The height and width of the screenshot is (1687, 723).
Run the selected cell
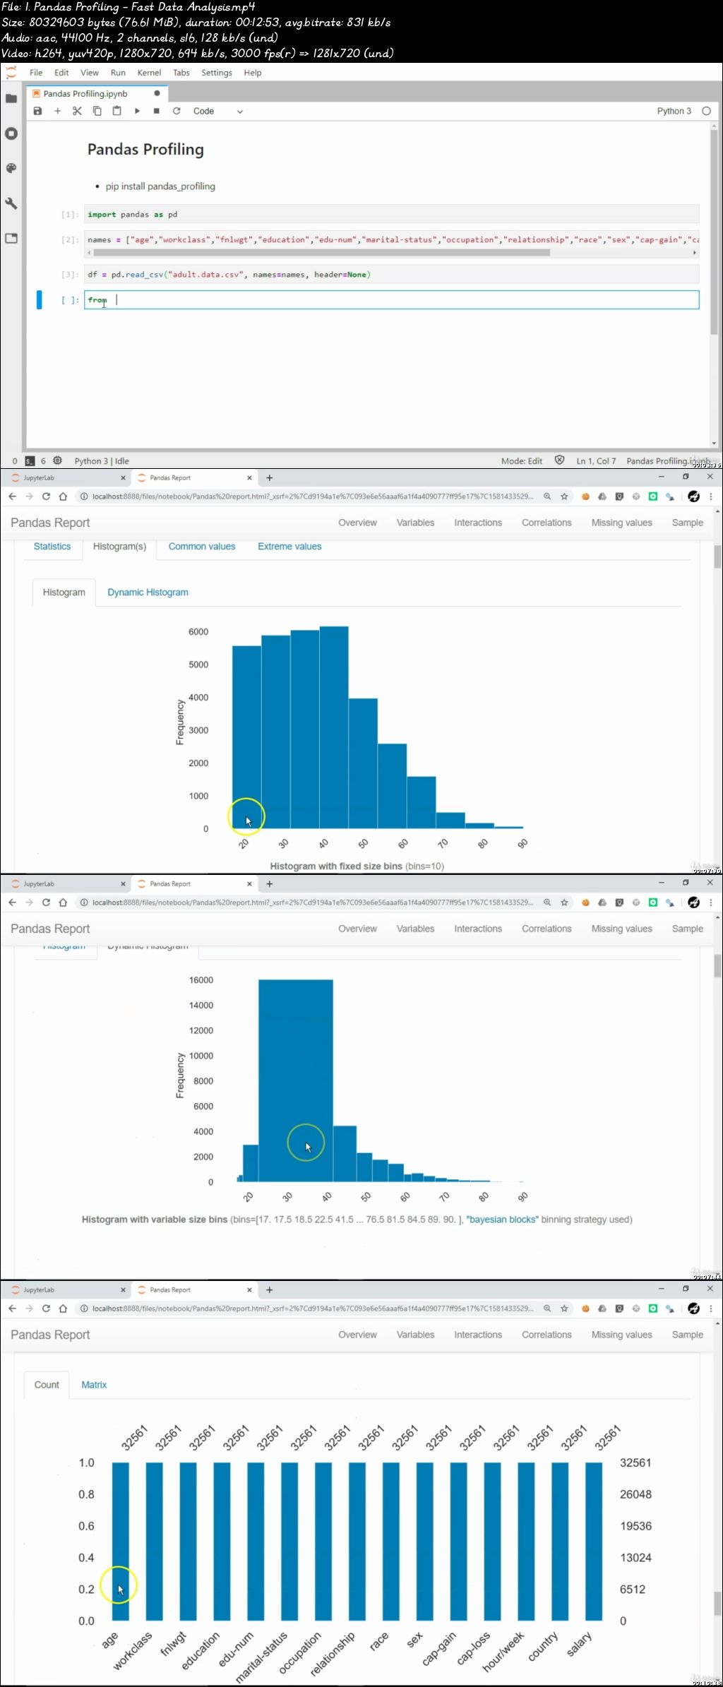click(x=137, y=111)
